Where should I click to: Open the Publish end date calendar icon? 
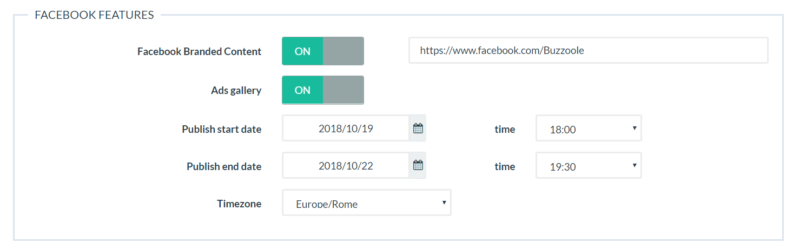[418, 165]
